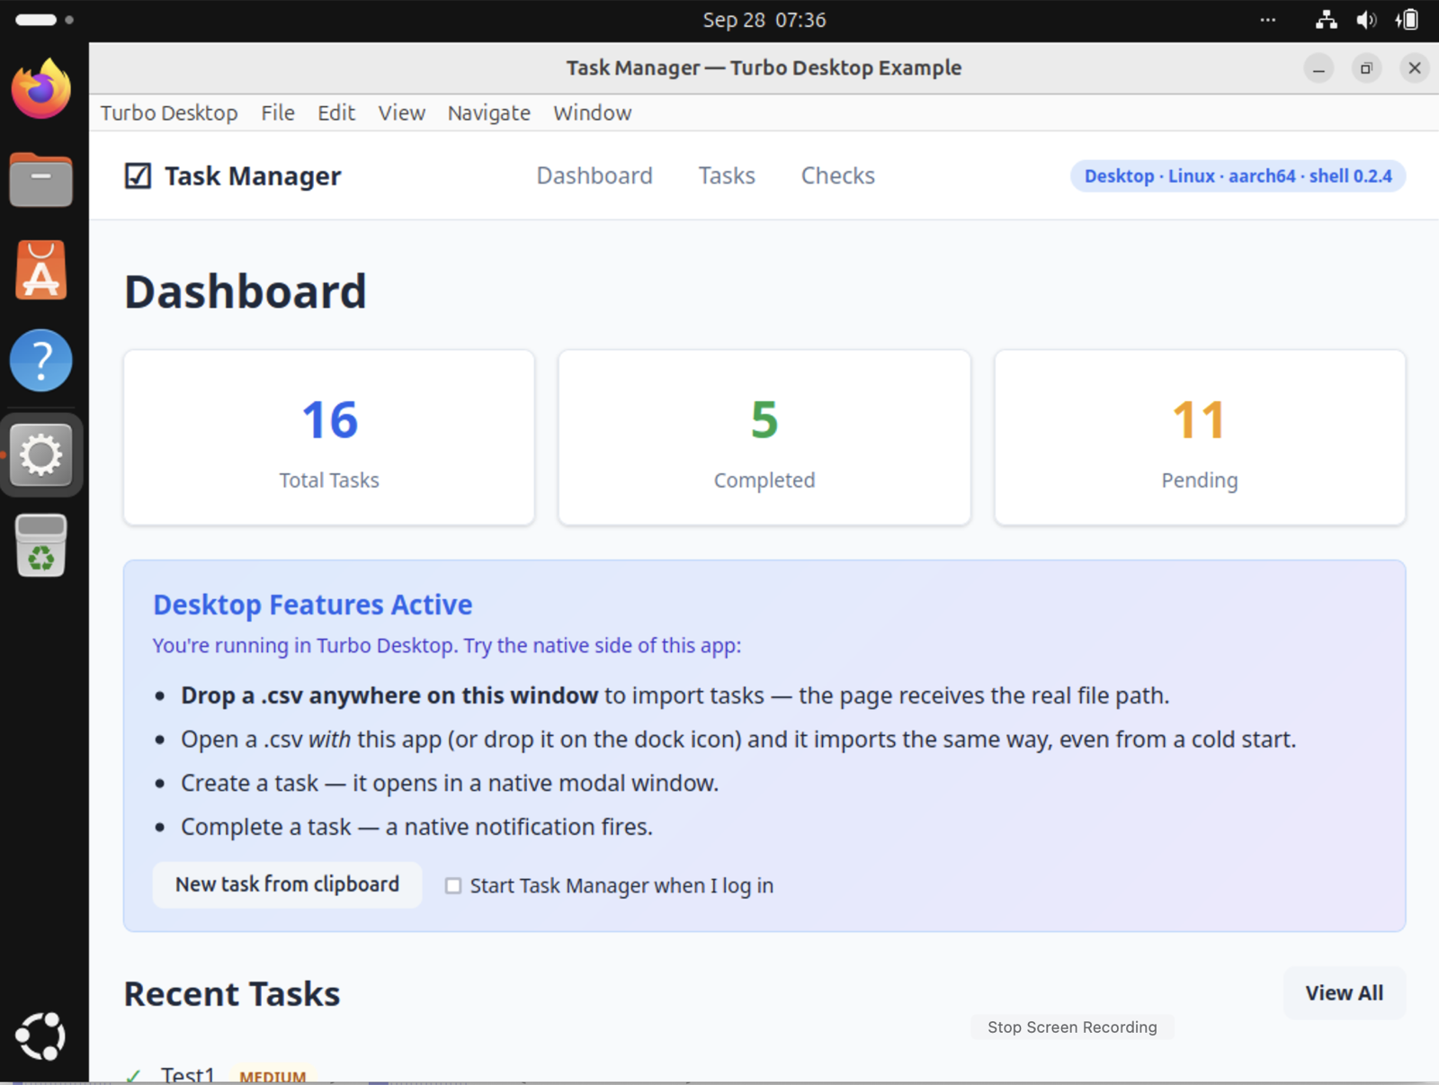
Task: Click Stop Screen Recording
Action: pos(1072,1027)
